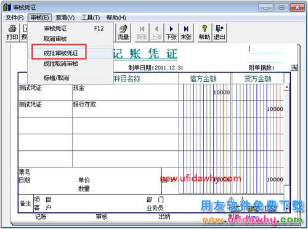Click the 业务员 field label
Screen dimensions: 308x229
pyautogui.click(x=155, y=208)
